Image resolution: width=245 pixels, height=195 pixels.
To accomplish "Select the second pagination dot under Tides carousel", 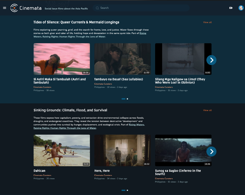I will pyautogui.click(x=127, y=99).
